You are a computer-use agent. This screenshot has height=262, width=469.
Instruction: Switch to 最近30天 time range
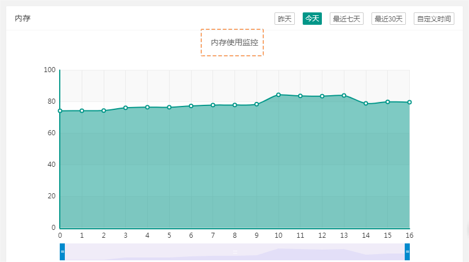[x=388, y=19]
